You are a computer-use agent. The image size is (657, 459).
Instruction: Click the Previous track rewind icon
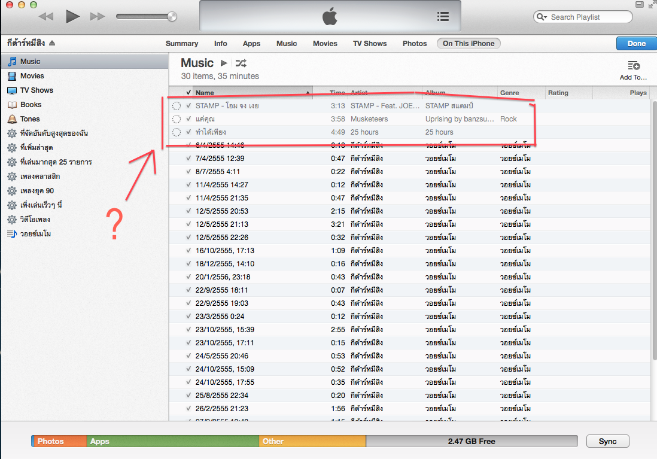pos(46,16)
